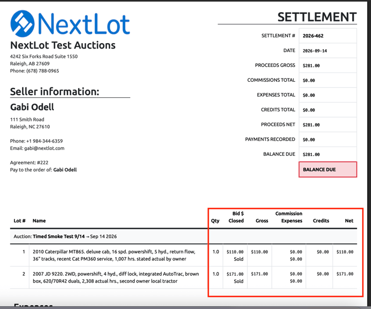
Task: Click the NextLot logo icon
Action: (x=23, y=24)
